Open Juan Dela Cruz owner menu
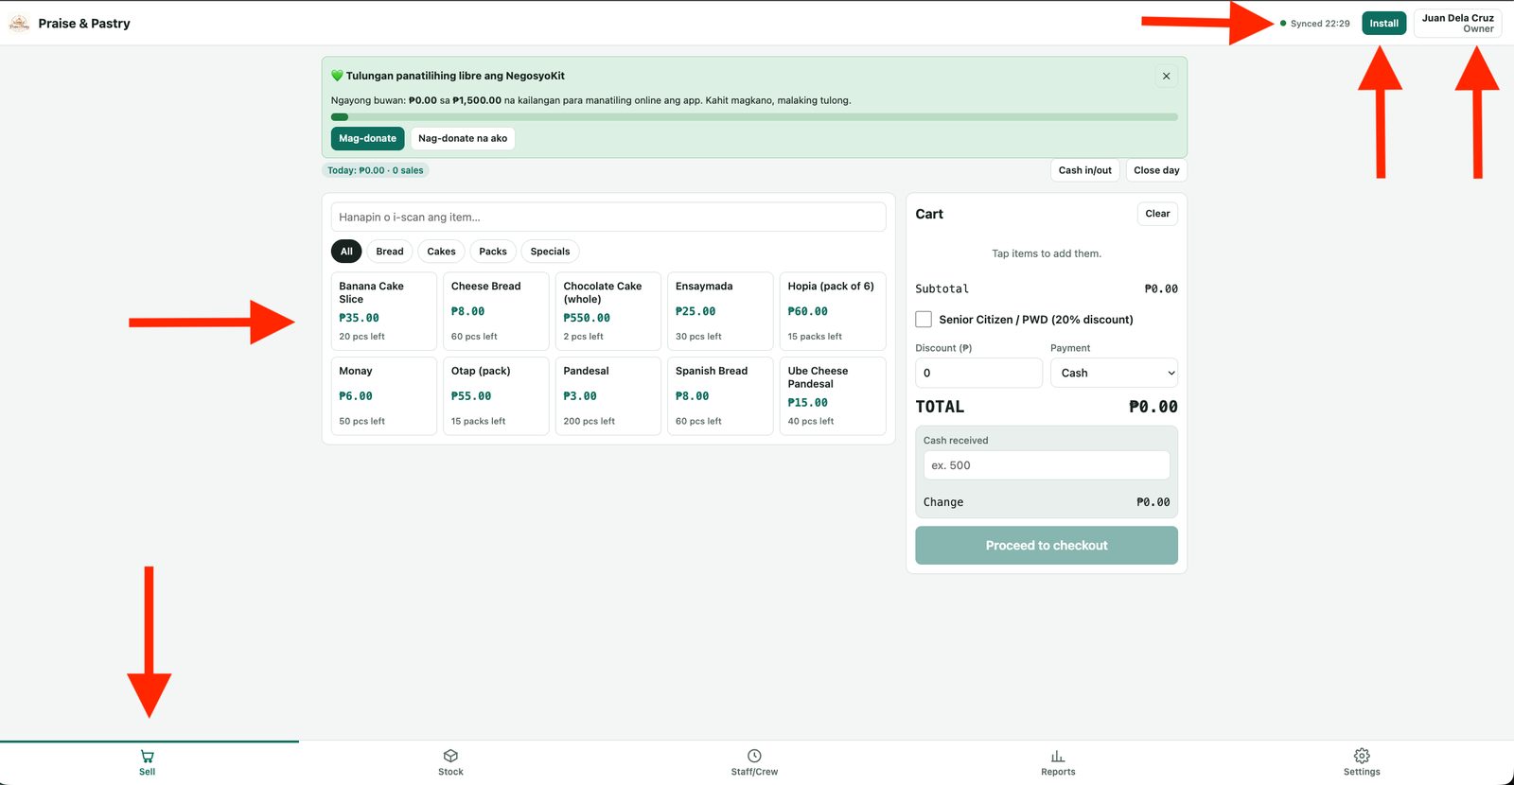 coord(1457,24)
